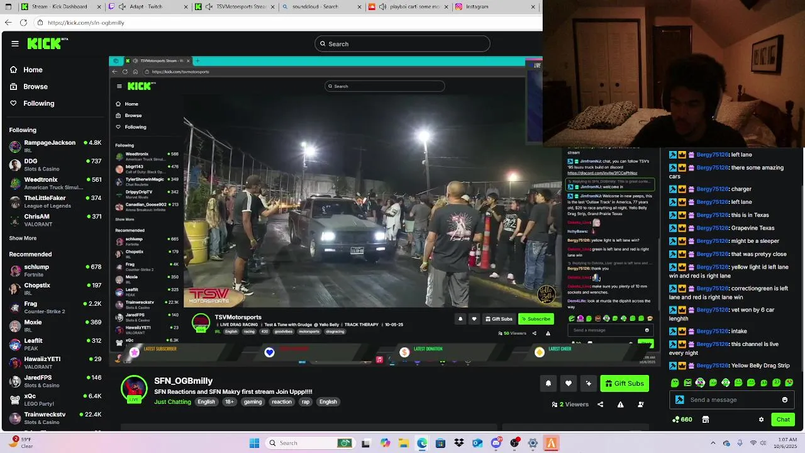Open Chopstix recommended channel
The image size is (805, 453).
click(x=55, y=289)
